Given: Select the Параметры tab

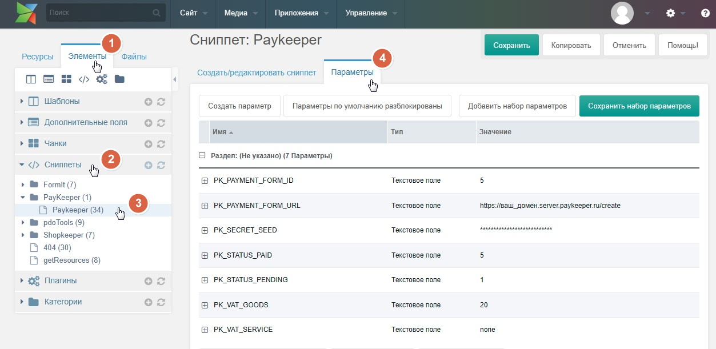Looking at the screenshot, I should pos(353,73).
